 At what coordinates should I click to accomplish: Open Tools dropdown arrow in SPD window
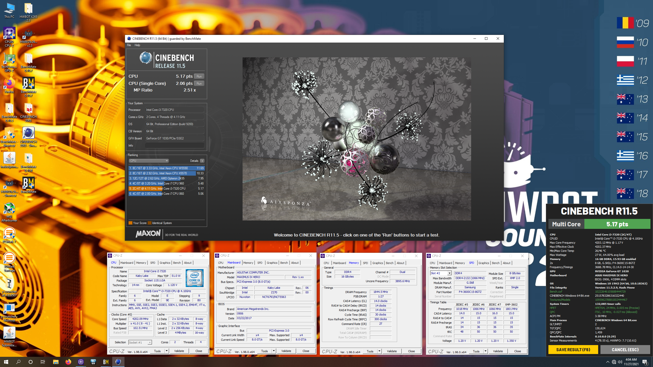tap(485, 351)
